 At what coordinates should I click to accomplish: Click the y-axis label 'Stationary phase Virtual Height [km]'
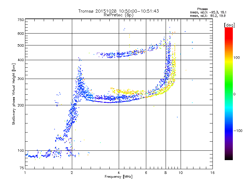coord(13,94)
